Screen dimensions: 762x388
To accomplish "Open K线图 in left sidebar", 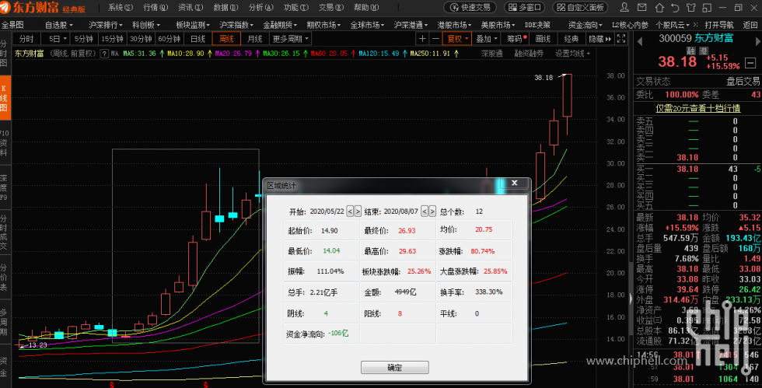I will pos(5,98).
